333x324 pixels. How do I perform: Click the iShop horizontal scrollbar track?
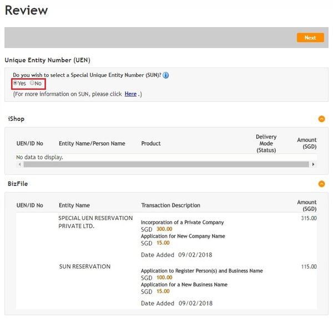coord(167,164)
